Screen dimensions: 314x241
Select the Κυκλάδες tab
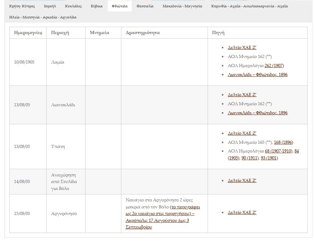73,6
